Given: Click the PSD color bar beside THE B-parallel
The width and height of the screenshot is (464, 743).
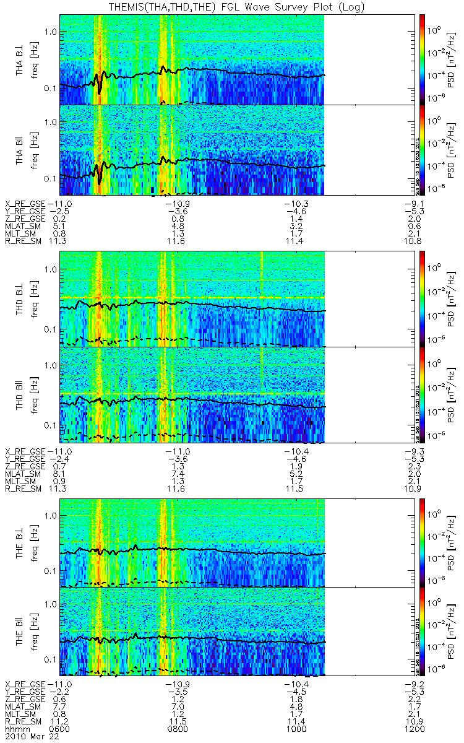Looking at the screenshot, I should [422, 632].
